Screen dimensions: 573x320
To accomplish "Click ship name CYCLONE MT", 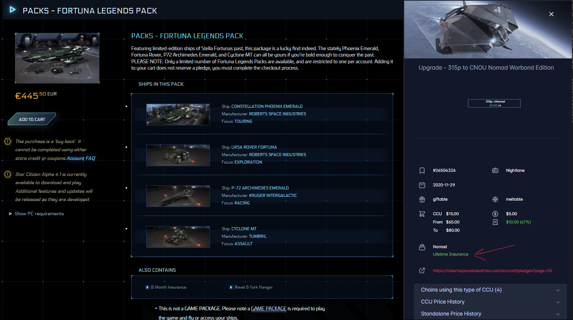I will 244,229.
